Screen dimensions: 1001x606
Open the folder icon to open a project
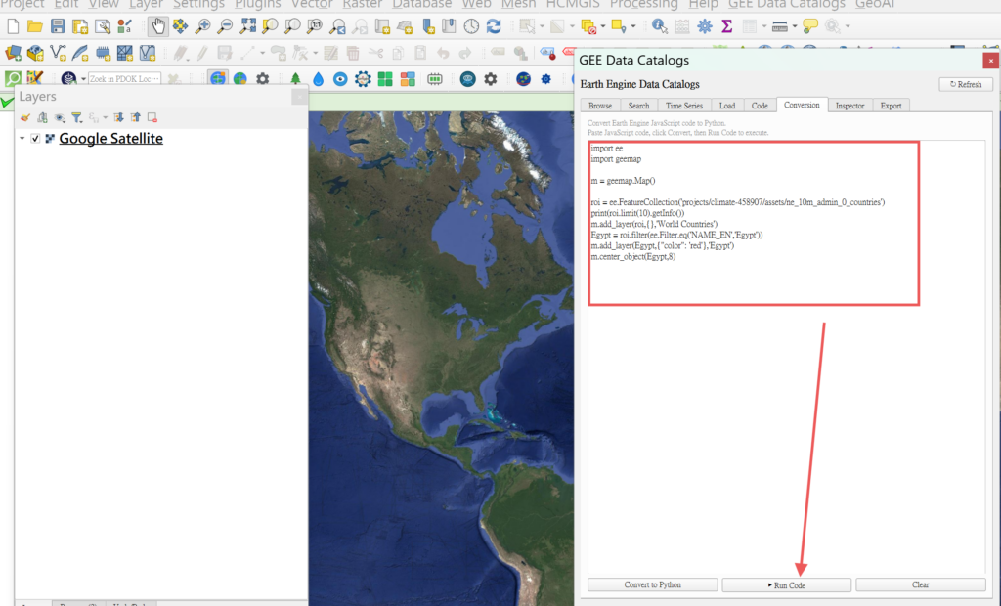pyautogui.click(x=35, y=25)
